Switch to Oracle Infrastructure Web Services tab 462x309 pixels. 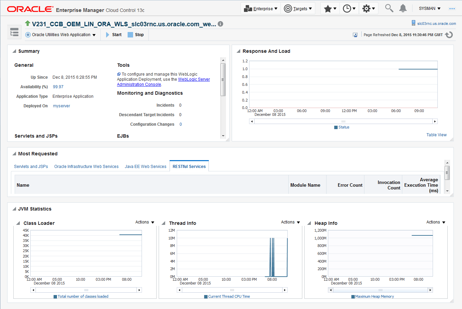pyautogui.click(x=86, y=167)
